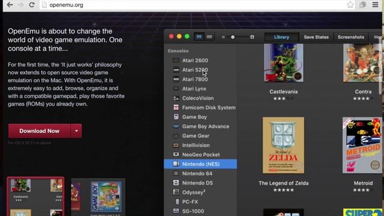Click the large-size icon of cover slider
The image size is (384, 216).
pyautogui.click(x=252, y=37)
